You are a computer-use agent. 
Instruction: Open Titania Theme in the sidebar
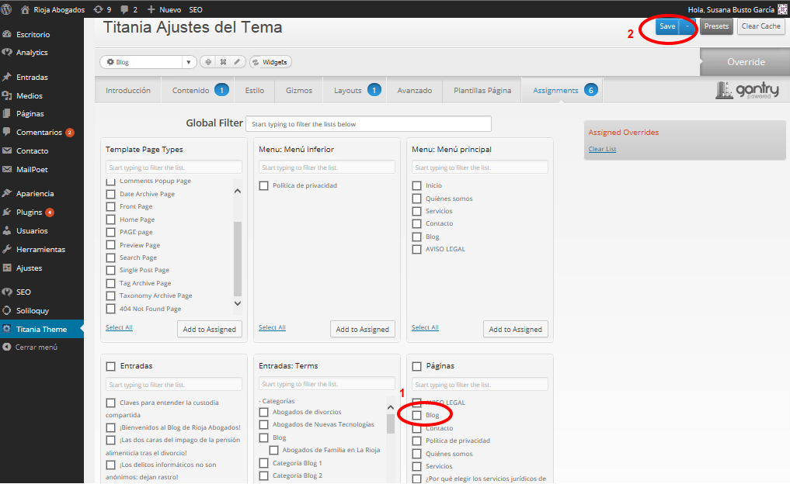pyautogui.click(x=41, y=329)
